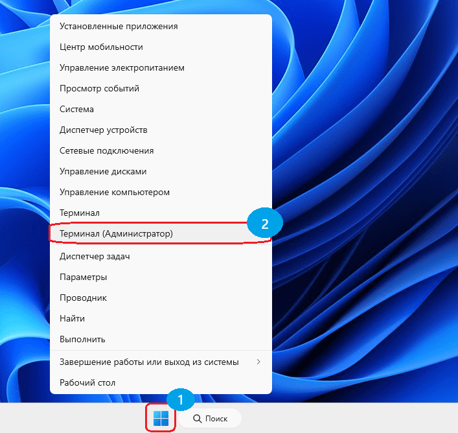Select Сетевые подключения
This screenshot has height=433, width=458.
pyautogui.click(x=106, y=151)
